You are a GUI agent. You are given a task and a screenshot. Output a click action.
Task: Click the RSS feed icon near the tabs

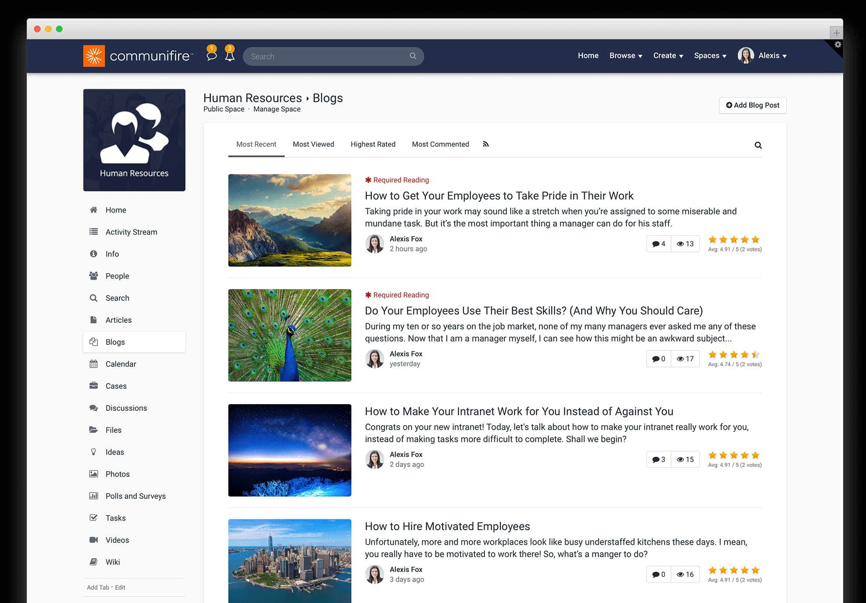[x=485, y=144]
